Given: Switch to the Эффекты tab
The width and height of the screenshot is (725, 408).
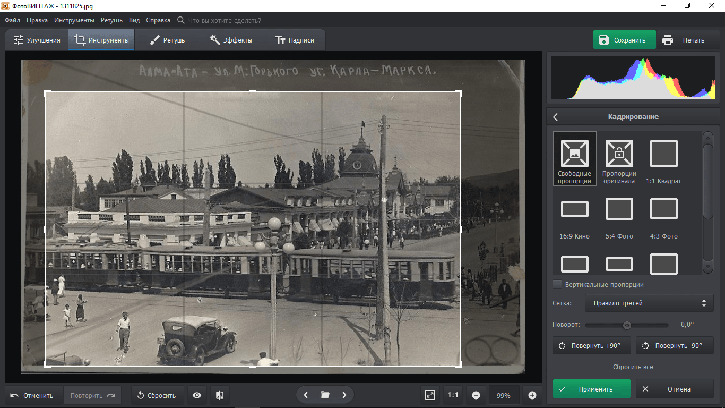Looking at the screenshot, I should [x=230, y=40].
